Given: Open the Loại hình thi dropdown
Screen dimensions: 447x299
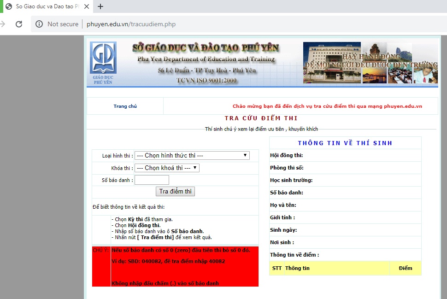Looking at the screenshot, I should (x=192, y=156).
